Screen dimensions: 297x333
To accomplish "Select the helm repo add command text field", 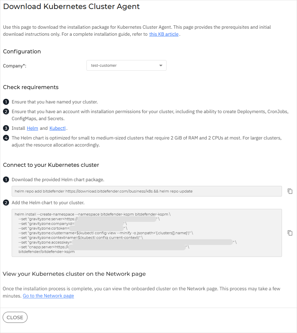I will [147, 191].
